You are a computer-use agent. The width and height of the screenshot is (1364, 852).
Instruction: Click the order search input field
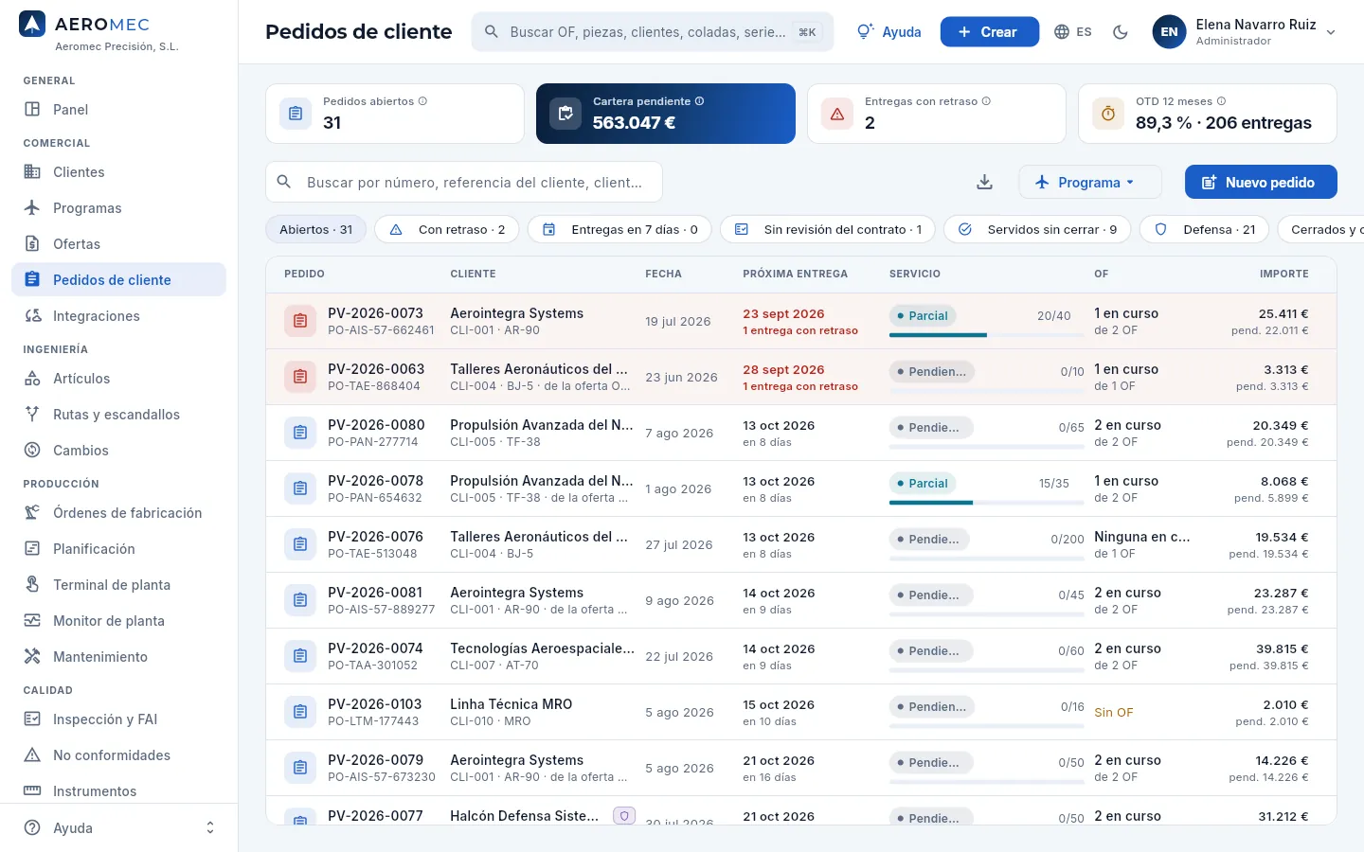464,182
